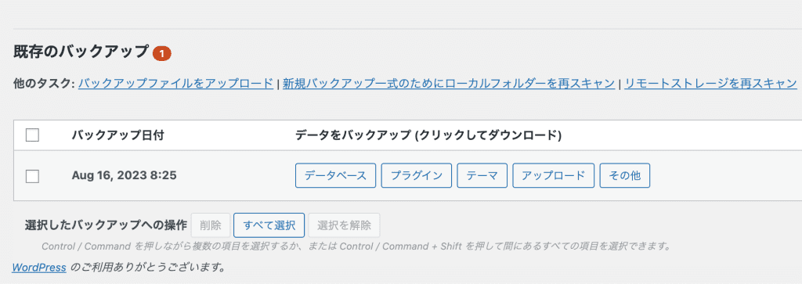Click the 選択を解除 button
The height and width of the screenshot is (284, 802).
[344, 225]
